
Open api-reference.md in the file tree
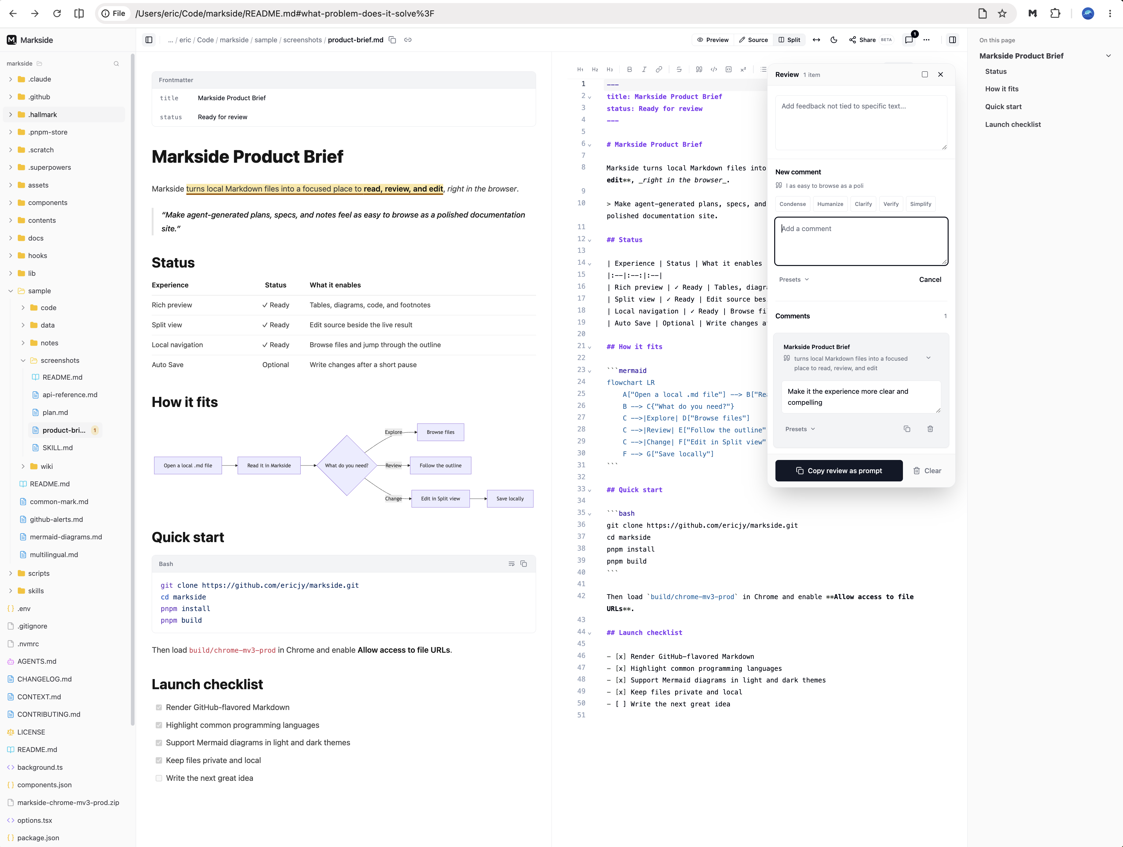pos(70,395)
